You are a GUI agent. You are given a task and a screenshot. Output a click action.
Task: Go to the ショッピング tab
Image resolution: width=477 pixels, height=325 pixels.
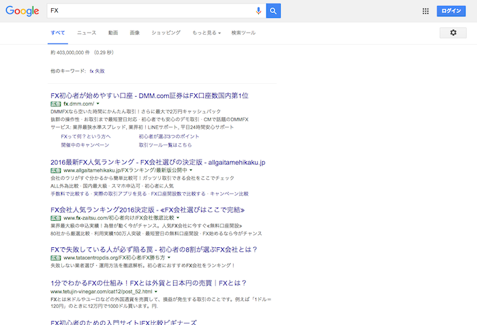click(x=166, y=33)
